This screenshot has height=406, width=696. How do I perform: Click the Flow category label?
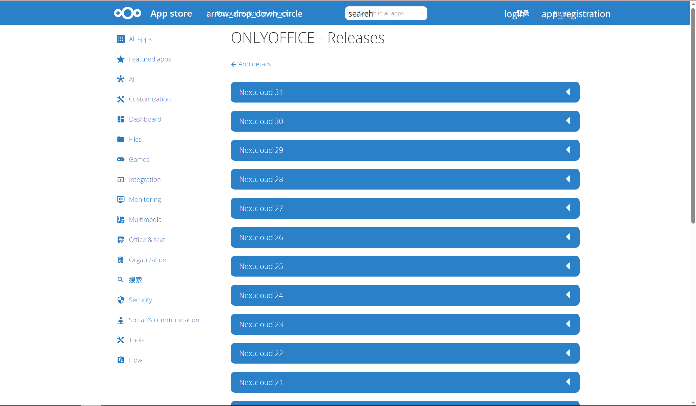point(135,360)
